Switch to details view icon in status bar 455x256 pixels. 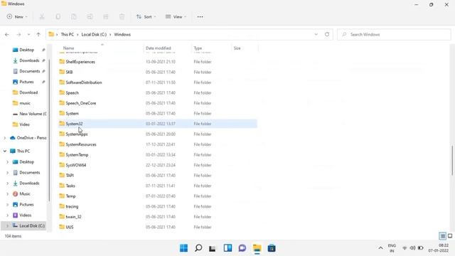442,236
